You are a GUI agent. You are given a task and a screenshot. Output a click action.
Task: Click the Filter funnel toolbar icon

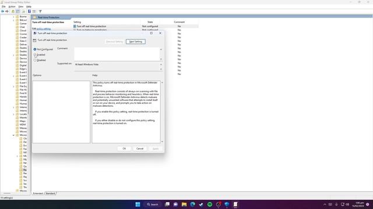tap(40, 12)
